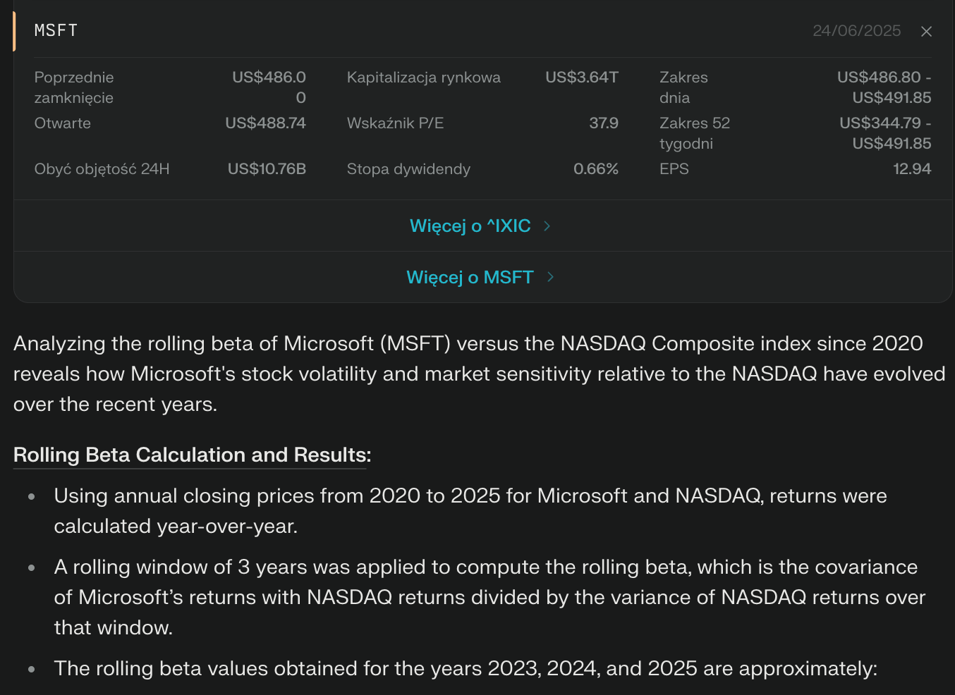The width and height of the screenshot is (955, 695).
Task: Click the P/E value 37.9
Action: [604, 123]
